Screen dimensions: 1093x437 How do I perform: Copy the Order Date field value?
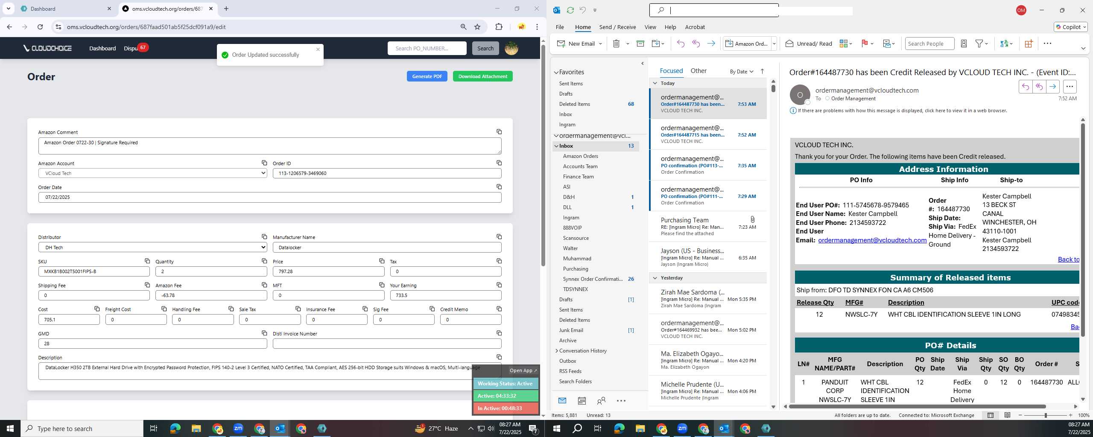pos(499,187)
